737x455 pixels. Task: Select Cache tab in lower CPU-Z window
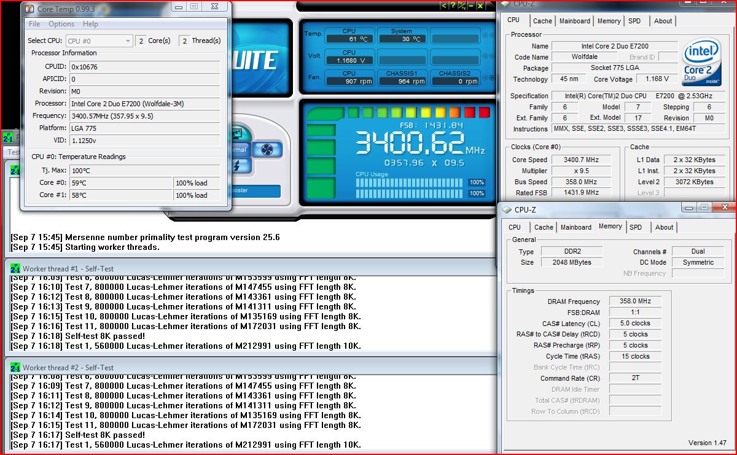544,227
